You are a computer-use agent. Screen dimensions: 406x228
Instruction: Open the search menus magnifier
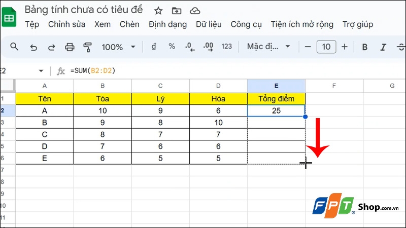point(14,47)
